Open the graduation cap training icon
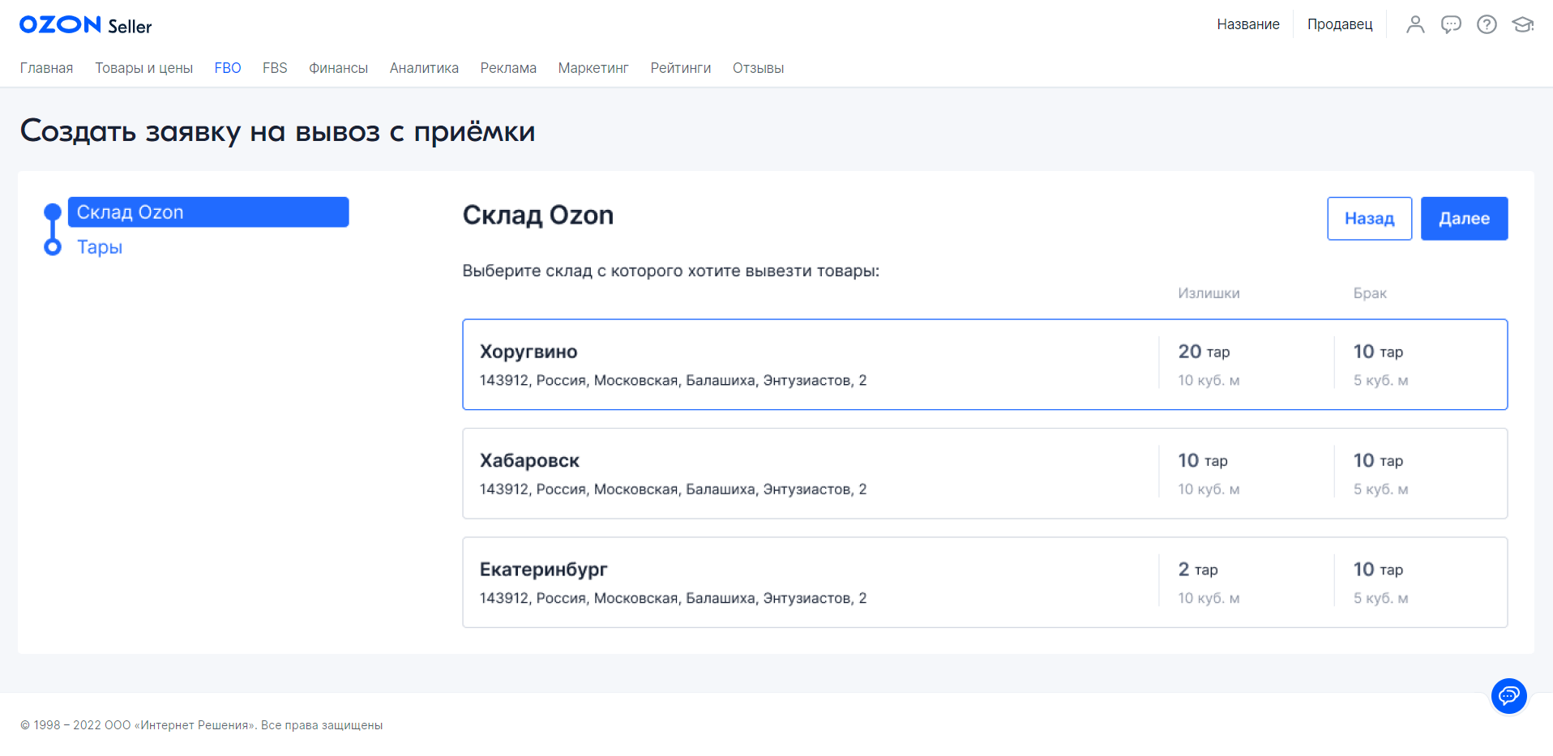The image size is (1553, 756). click(1523, 24)
